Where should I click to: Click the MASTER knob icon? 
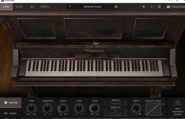click(6, 102)
